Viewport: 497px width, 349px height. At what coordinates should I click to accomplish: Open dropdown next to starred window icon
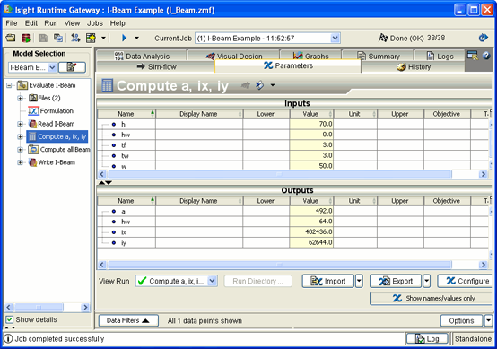103,38
